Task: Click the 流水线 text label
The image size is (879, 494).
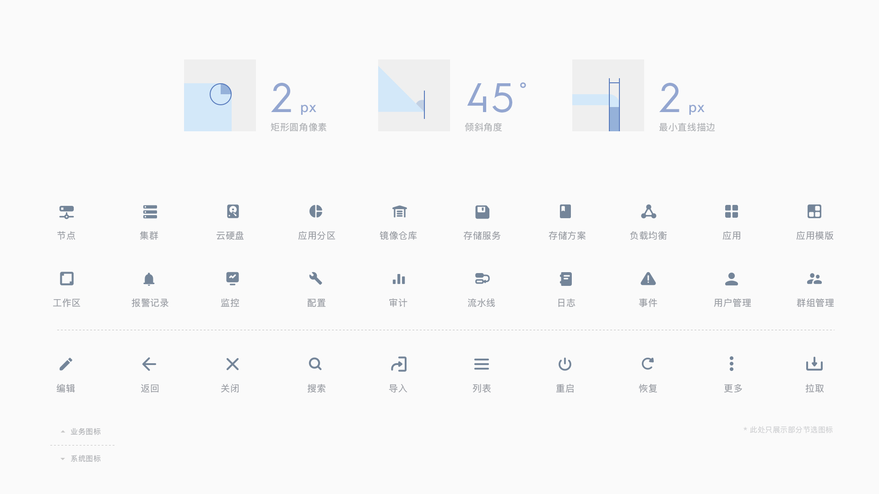Action: click(482, 303)
